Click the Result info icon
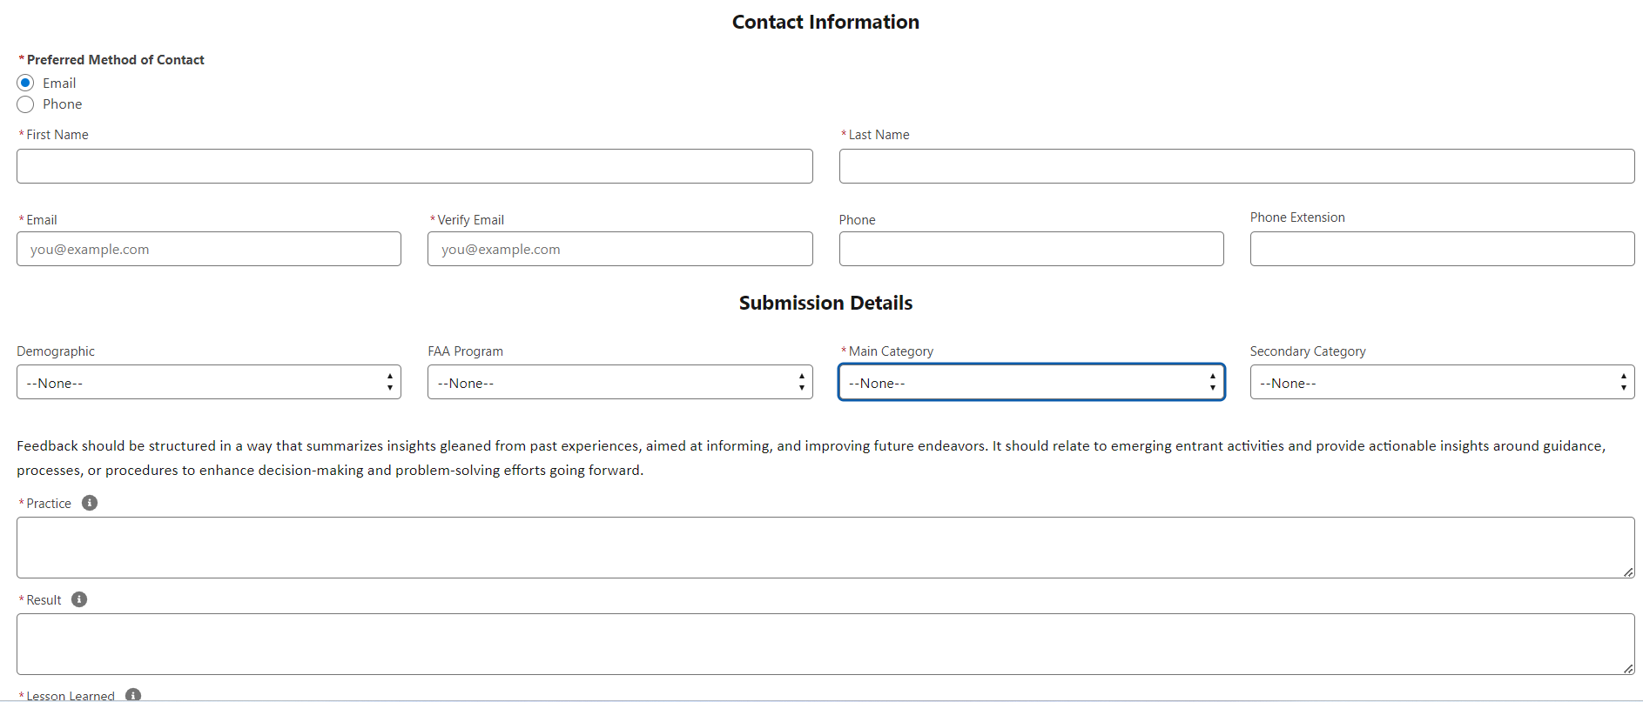 [x=79, y=599]
